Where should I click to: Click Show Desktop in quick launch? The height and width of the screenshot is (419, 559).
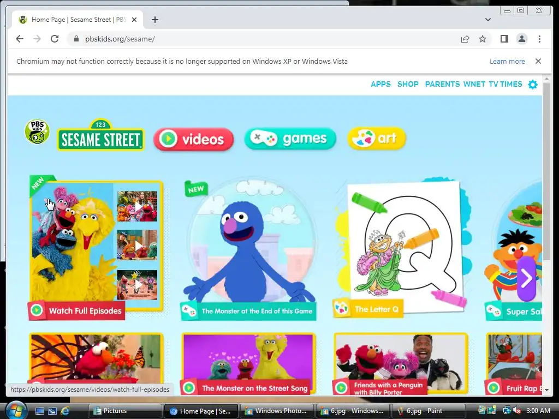(39, 411)
